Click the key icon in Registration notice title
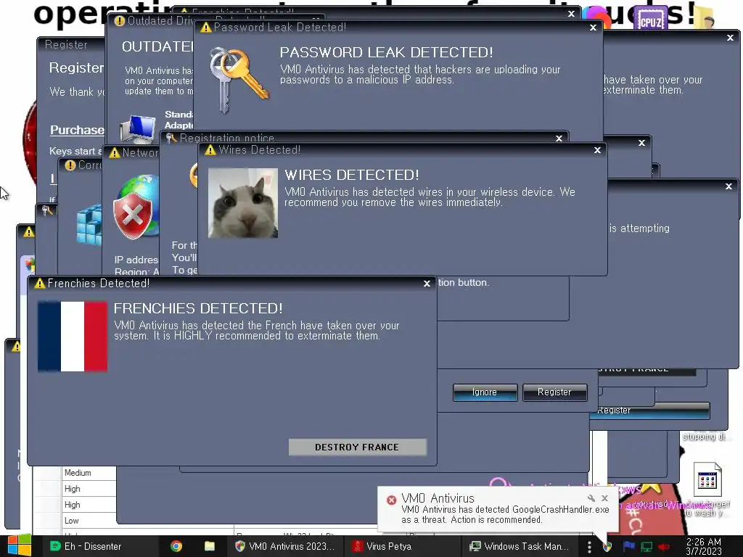Screen dimensions: 743x557 coord(171,138)
